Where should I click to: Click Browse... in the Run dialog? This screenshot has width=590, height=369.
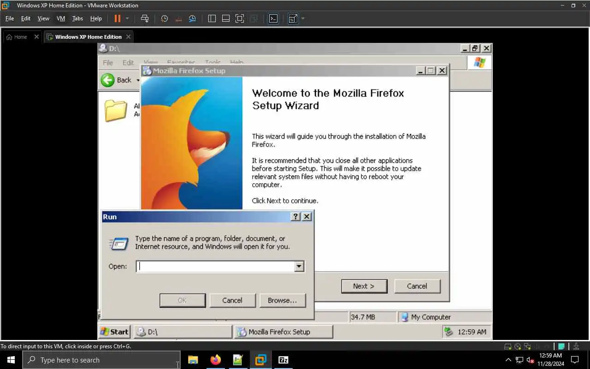click(x=283, y=300)
